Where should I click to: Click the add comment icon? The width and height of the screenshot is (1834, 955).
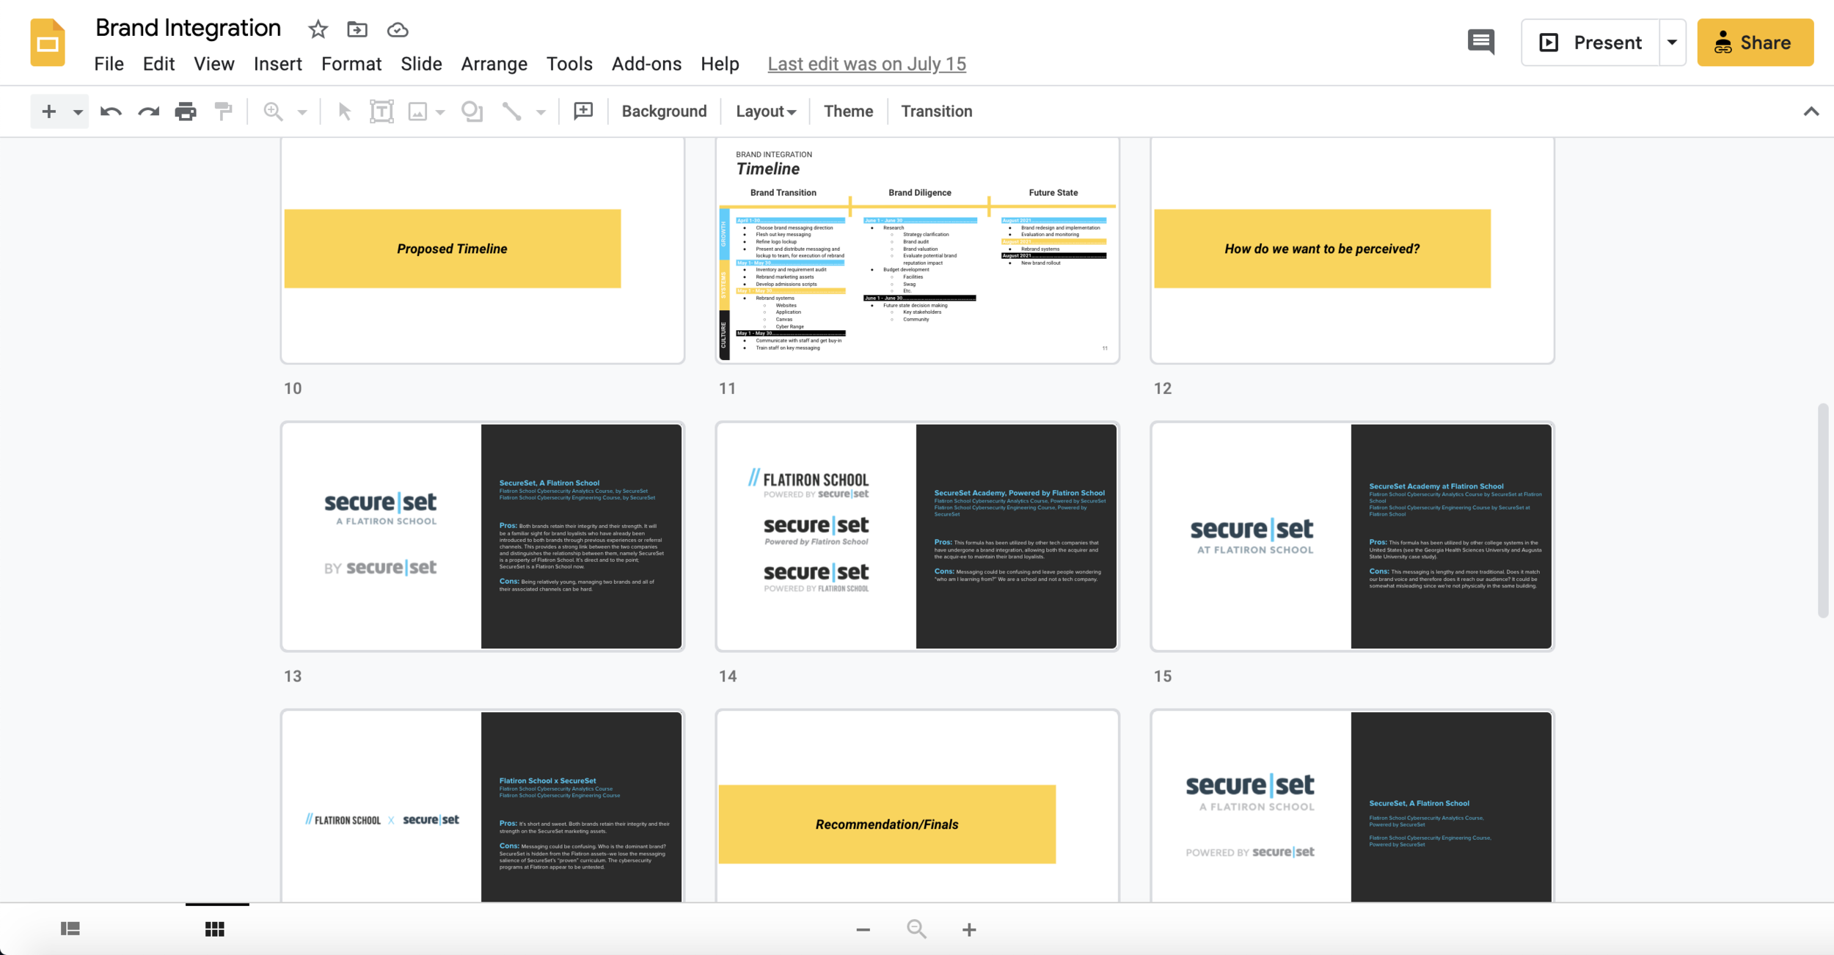pyautogui.click(x=583, y=111)
